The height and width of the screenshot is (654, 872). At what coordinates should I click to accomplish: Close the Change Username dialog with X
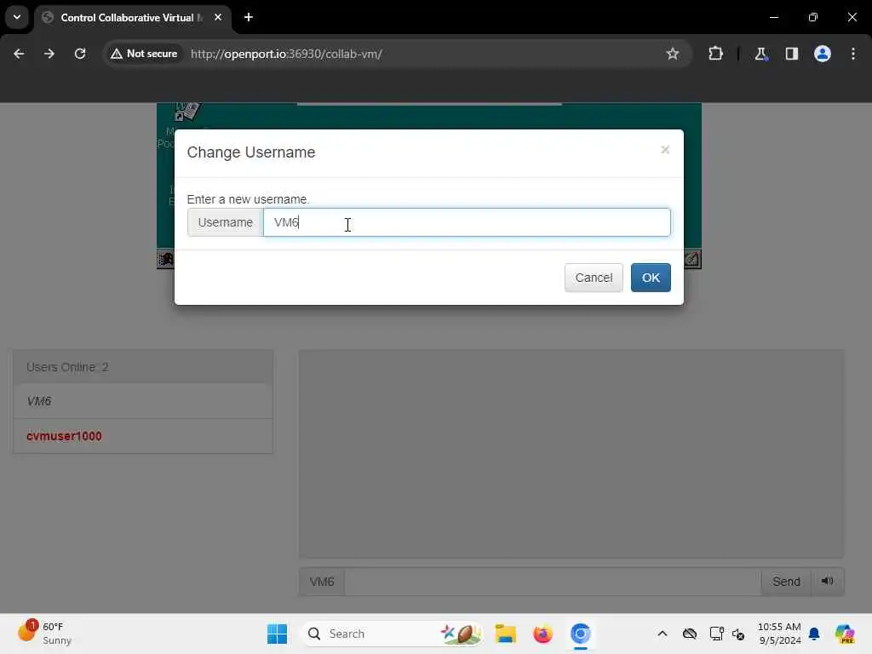tap(665, 150)
